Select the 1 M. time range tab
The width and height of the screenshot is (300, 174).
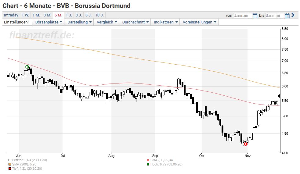tap(36, 15)
